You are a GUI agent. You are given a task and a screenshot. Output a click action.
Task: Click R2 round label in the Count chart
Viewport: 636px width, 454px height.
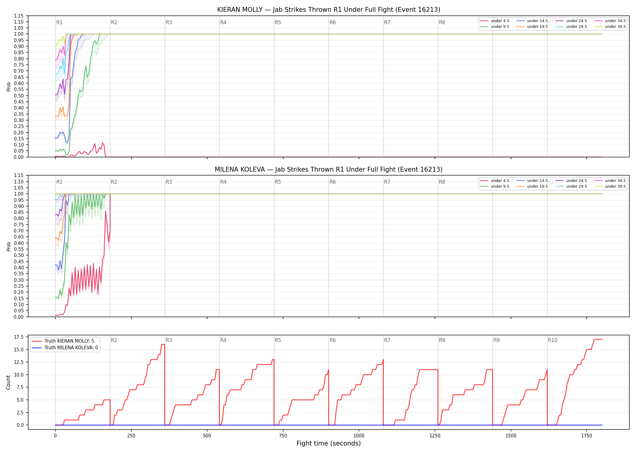[x=114, y=340]
